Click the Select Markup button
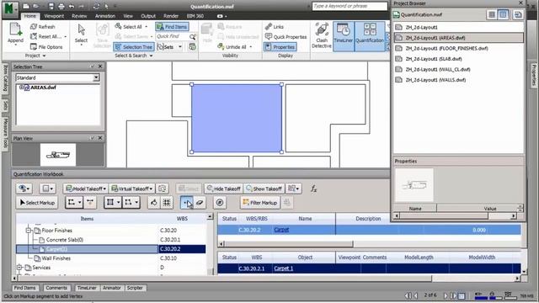 coord(37,203)
